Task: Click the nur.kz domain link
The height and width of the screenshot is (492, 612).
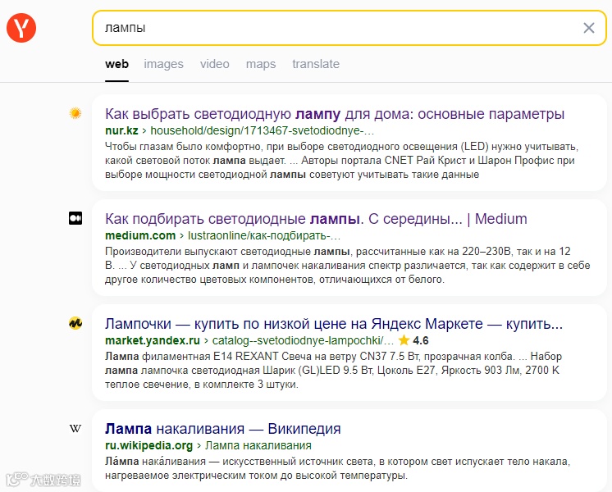Action: 121,130
